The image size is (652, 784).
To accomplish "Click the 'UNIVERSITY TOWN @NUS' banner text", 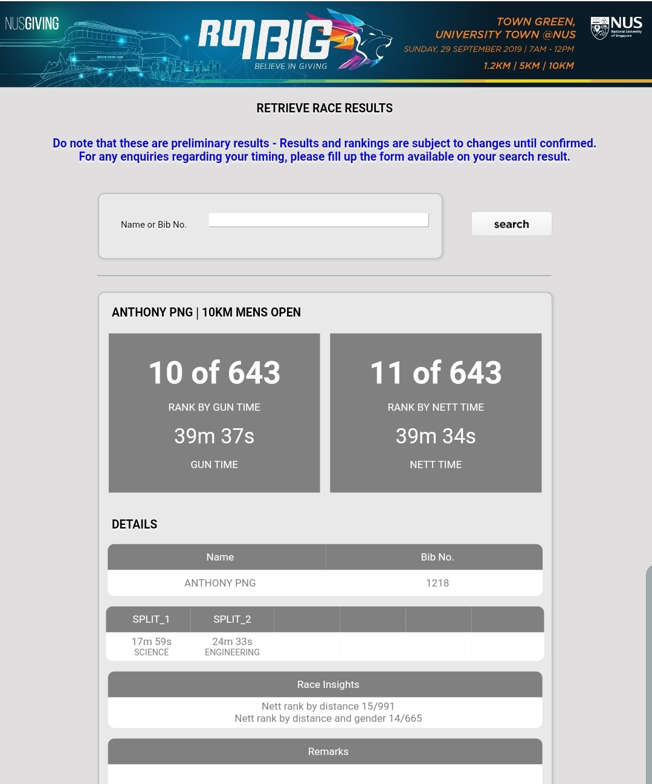I will click(506, 34).
